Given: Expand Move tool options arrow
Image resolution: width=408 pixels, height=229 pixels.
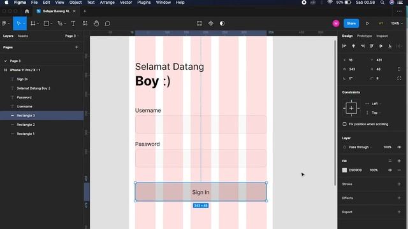Looking at the screenshot, I should (x=24, y=24).
